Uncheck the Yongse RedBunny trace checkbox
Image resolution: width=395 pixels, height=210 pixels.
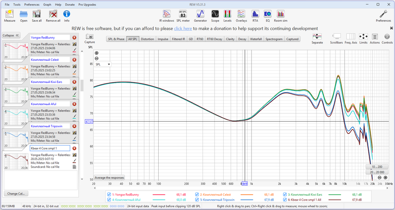[x=109, y=195]
